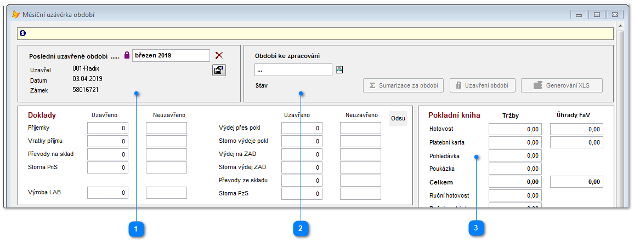
Task: Click the Výroba LAB Neuzavřeno field
Action: [x=166, y=193]
